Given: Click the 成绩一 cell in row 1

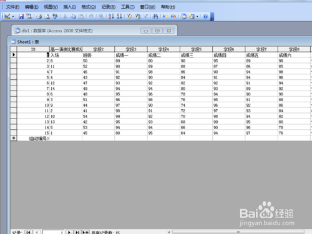Looking at the screenshot, I should pyautogui.click(x=131, y=55).
